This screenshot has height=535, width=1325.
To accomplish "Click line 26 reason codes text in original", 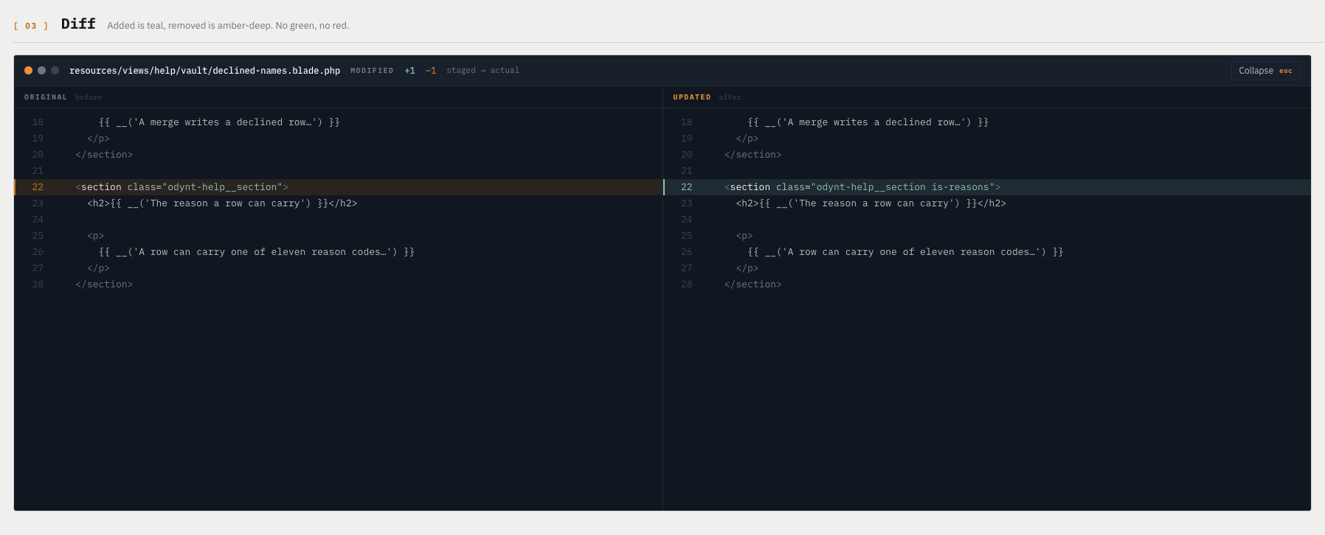I will point(257,252).
